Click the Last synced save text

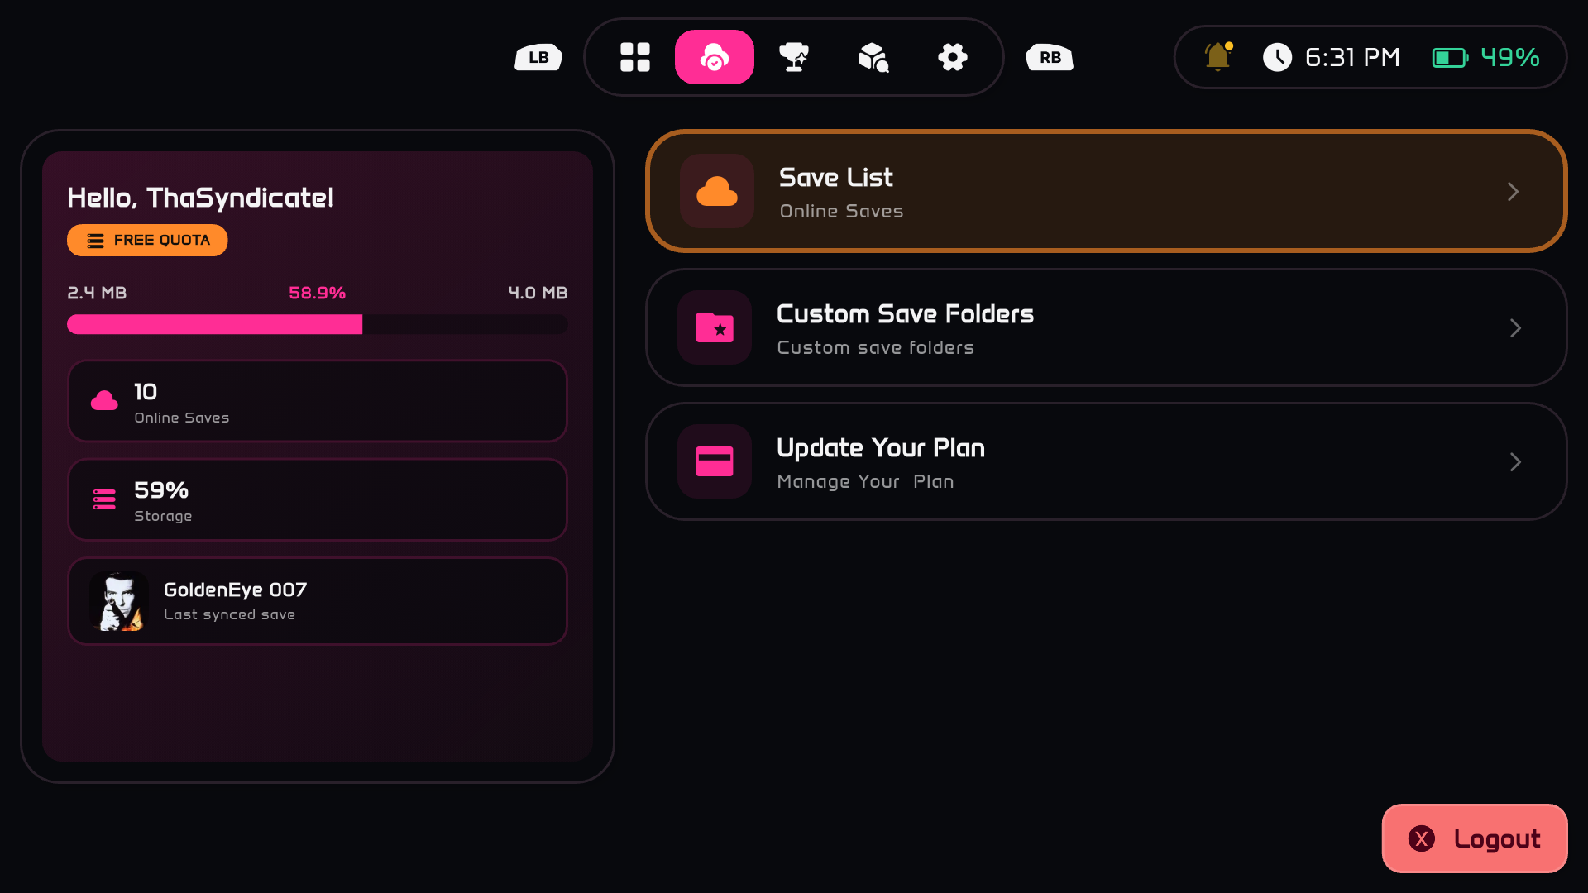[230, 615]
